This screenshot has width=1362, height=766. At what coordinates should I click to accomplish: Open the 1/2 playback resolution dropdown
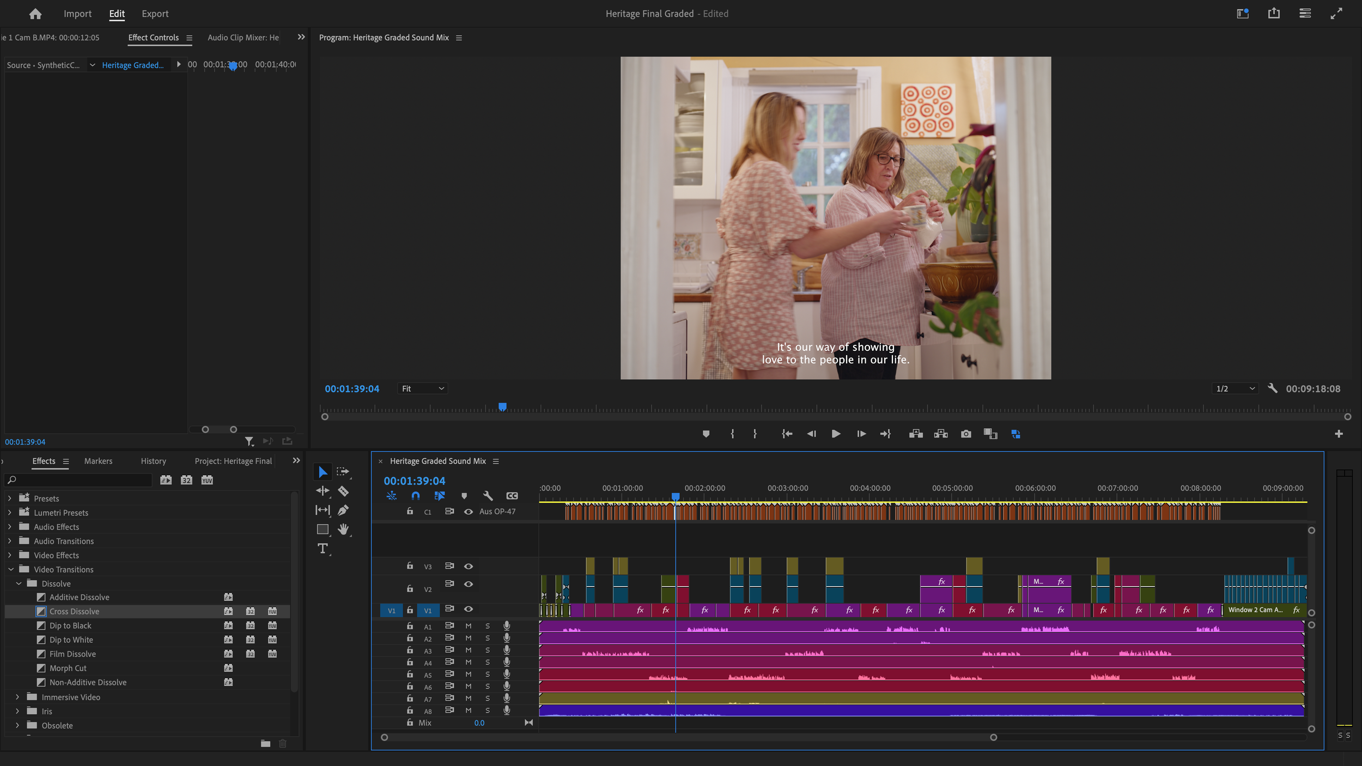click(x=1235, y=388)
